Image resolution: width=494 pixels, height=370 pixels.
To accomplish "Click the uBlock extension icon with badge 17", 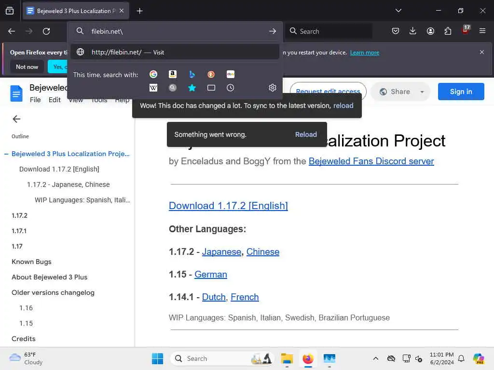I will click(466, 30).
